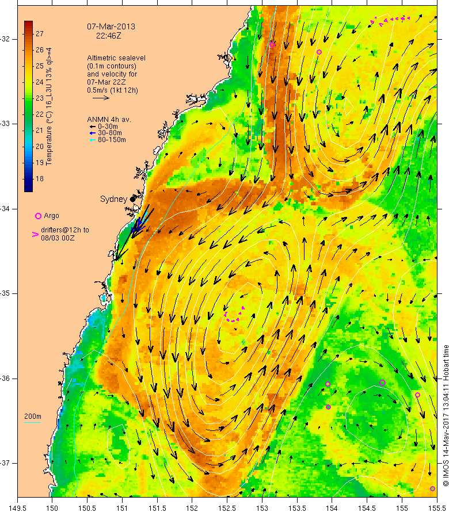Click the -34 latitude axis label
Screen dimensions: 449x512
click(x=5, y=209)
